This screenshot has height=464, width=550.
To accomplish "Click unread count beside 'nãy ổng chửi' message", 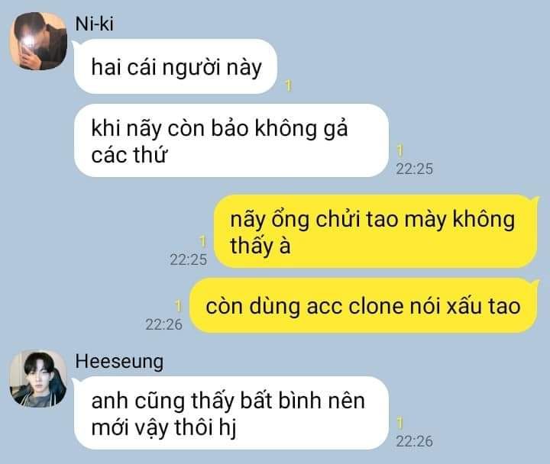I will 202,241.
